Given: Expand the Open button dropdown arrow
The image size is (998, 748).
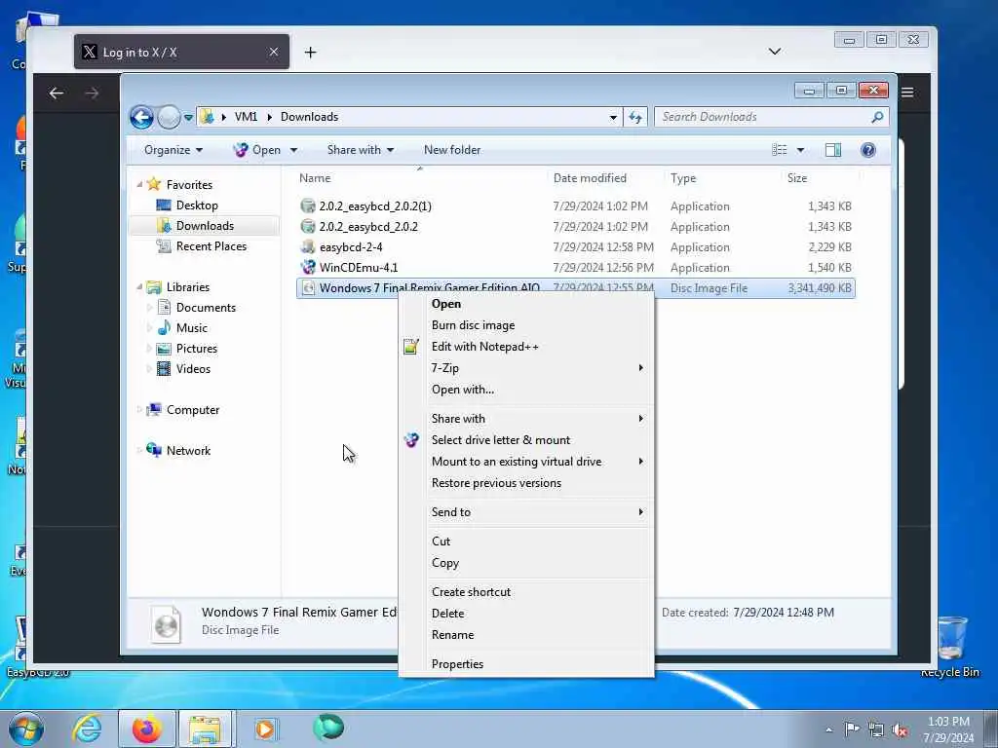Looking at the screenshot, I should click(x=293, y=150).
